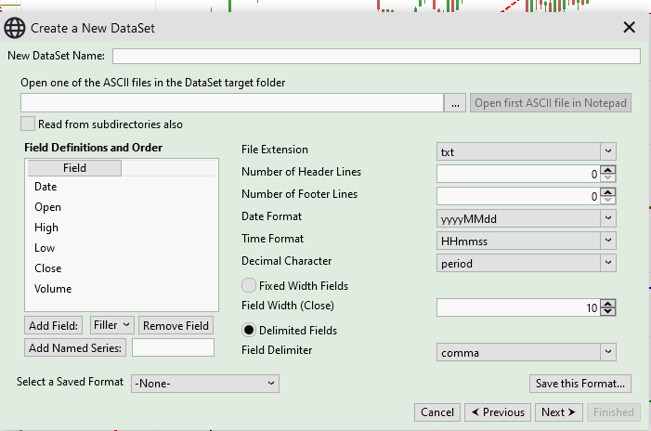Decrease Field Width (Close) value
Image resolution: width=651 pixels, height=431 pixels.
[608, 311]
